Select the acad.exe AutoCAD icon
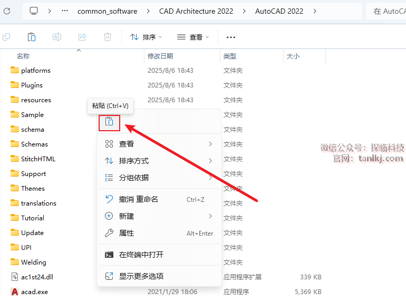This screenshot has height=302, width=406. coord(15,291)
